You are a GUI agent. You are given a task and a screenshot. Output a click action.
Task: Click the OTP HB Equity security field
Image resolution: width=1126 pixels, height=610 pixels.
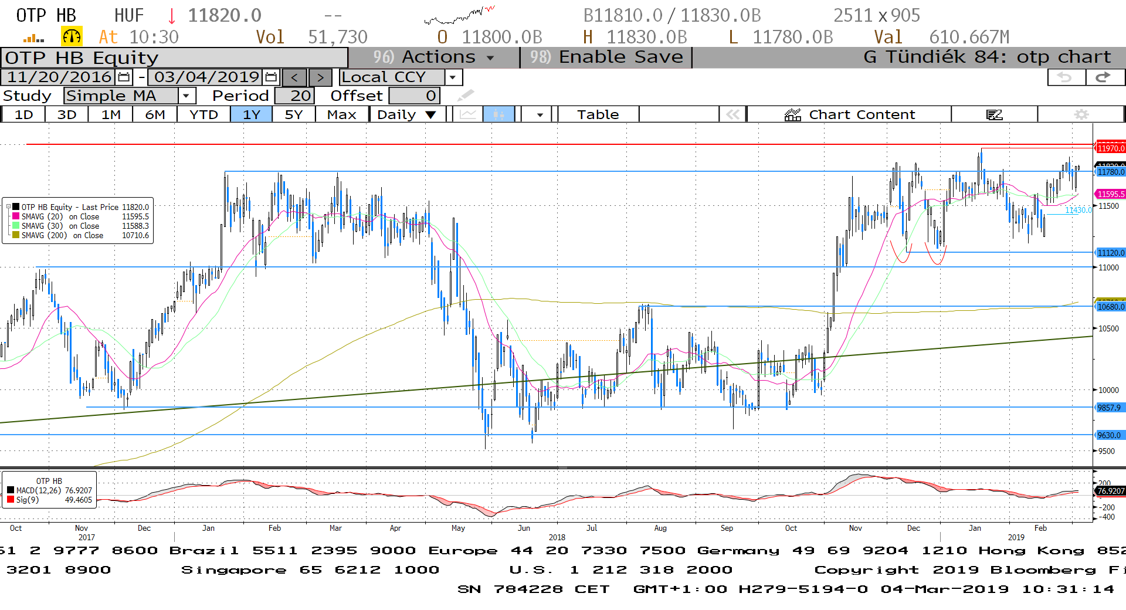[174, 58]
